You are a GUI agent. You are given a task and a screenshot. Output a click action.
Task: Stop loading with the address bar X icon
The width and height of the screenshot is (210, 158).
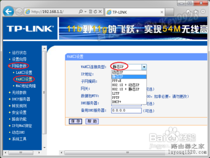pos(100,11)
